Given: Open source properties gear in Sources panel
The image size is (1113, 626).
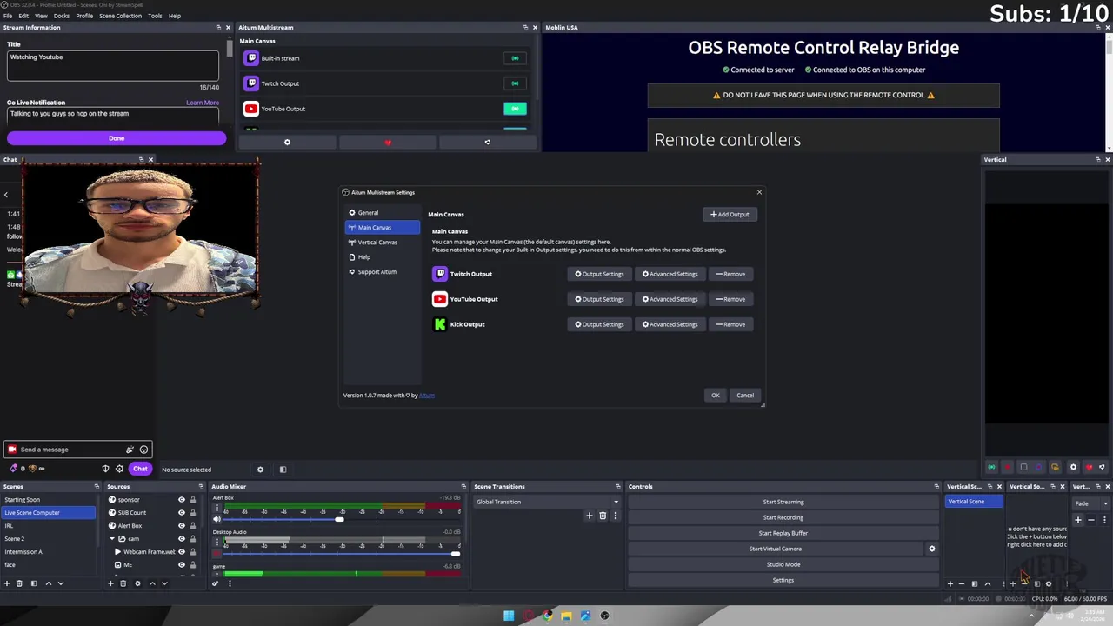Looking at the screenshot, I should pos(137,583).
